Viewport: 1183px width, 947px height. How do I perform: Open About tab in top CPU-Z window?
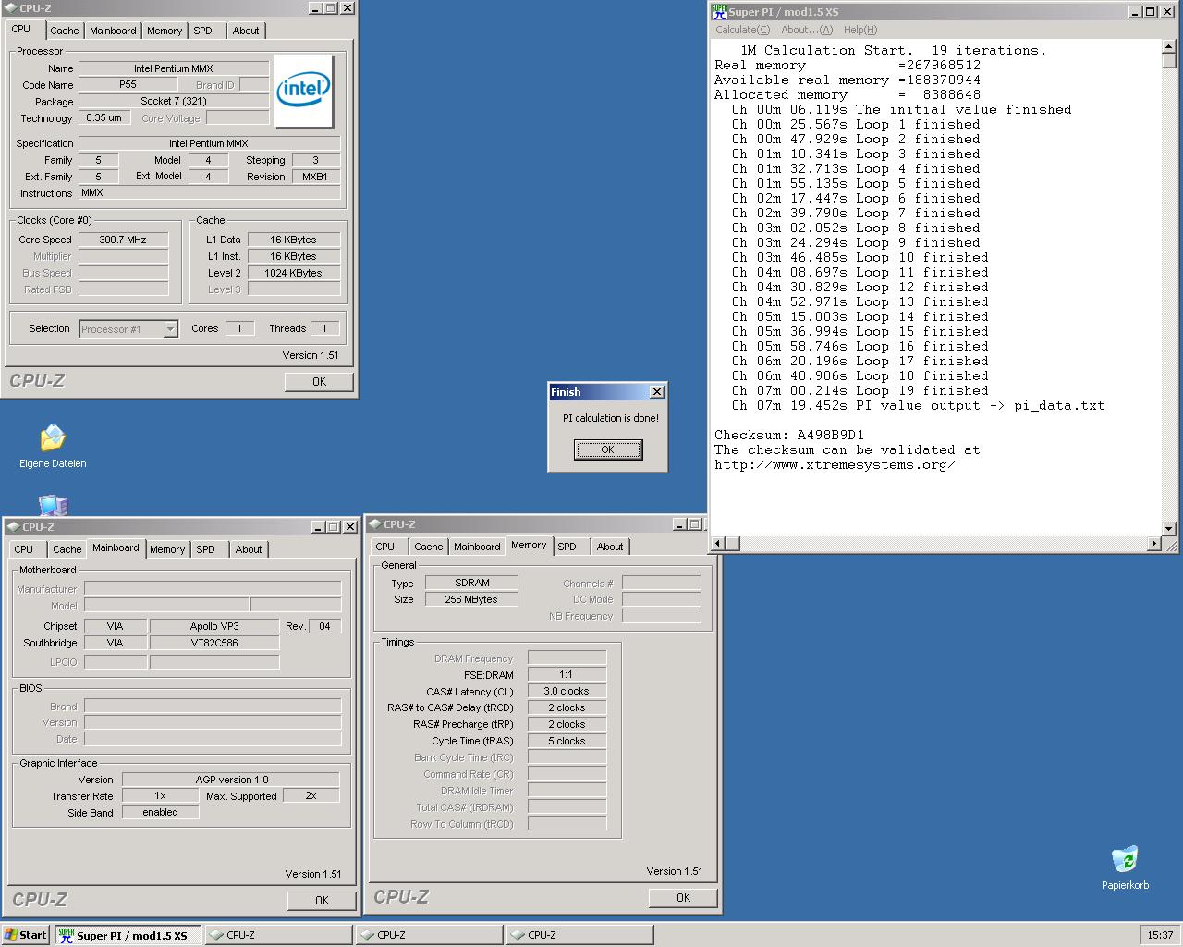coord(246,31)
